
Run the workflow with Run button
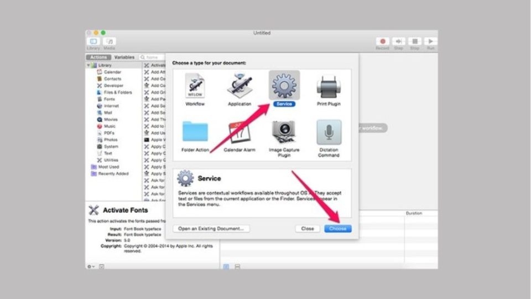point(430,42)
